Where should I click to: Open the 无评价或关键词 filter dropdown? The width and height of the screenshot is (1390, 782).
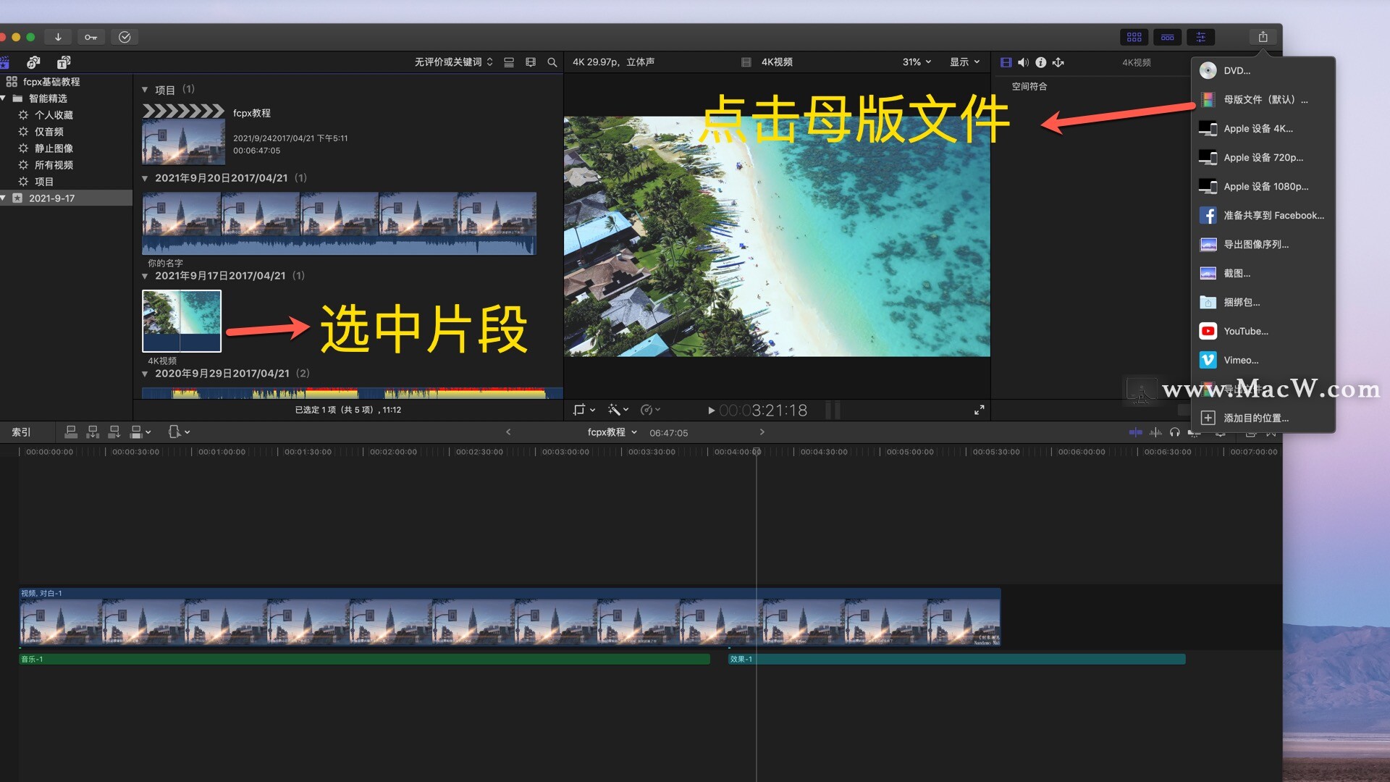point(453,62)
